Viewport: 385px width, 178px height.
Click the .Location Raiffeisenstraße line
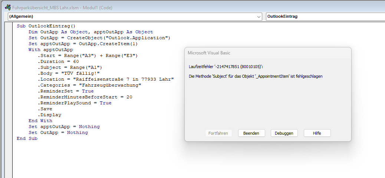click(x=106, y=79)
